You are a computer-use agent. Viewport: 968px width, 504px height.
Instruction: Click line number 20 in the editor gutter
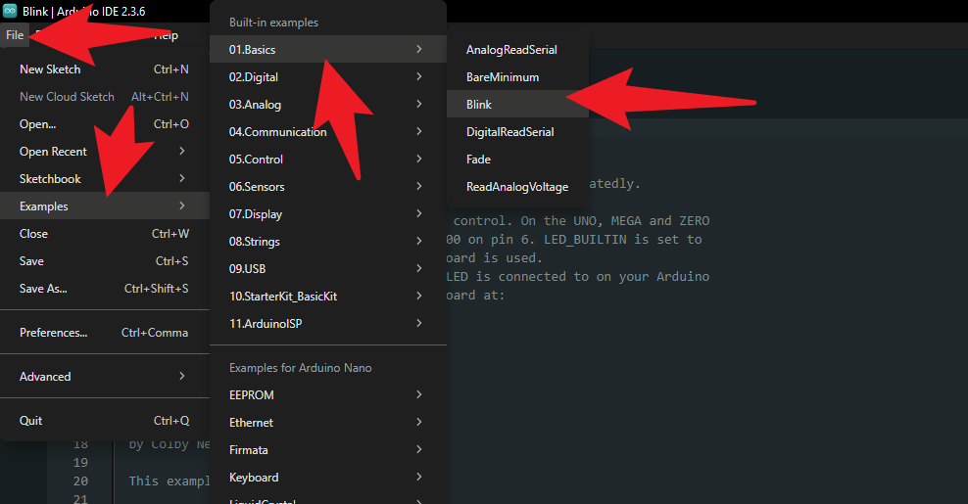click(x=80, y=481)
